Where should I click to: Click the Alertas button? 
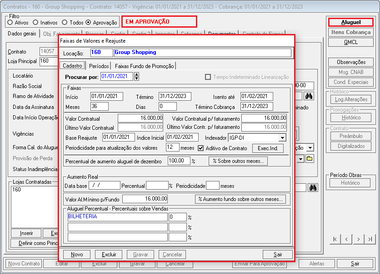coord(316,264)
